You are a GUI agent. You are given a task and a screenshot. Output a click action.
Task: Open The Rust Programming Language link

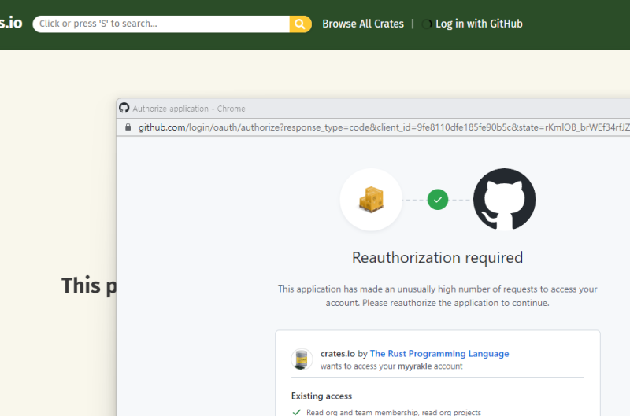coord(439,354)
